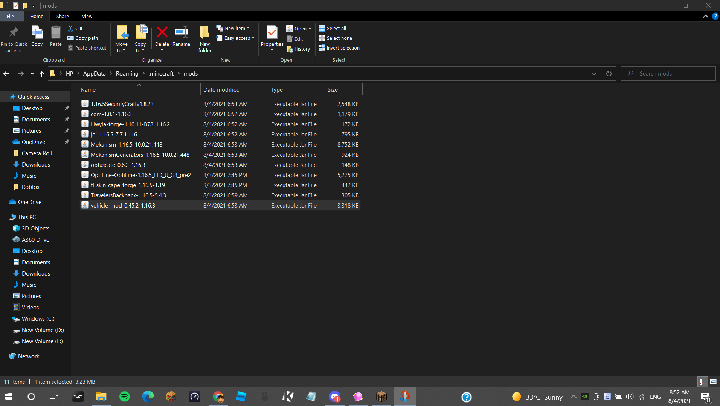Screen dimensions: 720x406
Task: Open the Roblox folder in Quick access
Action: point(31,187)
